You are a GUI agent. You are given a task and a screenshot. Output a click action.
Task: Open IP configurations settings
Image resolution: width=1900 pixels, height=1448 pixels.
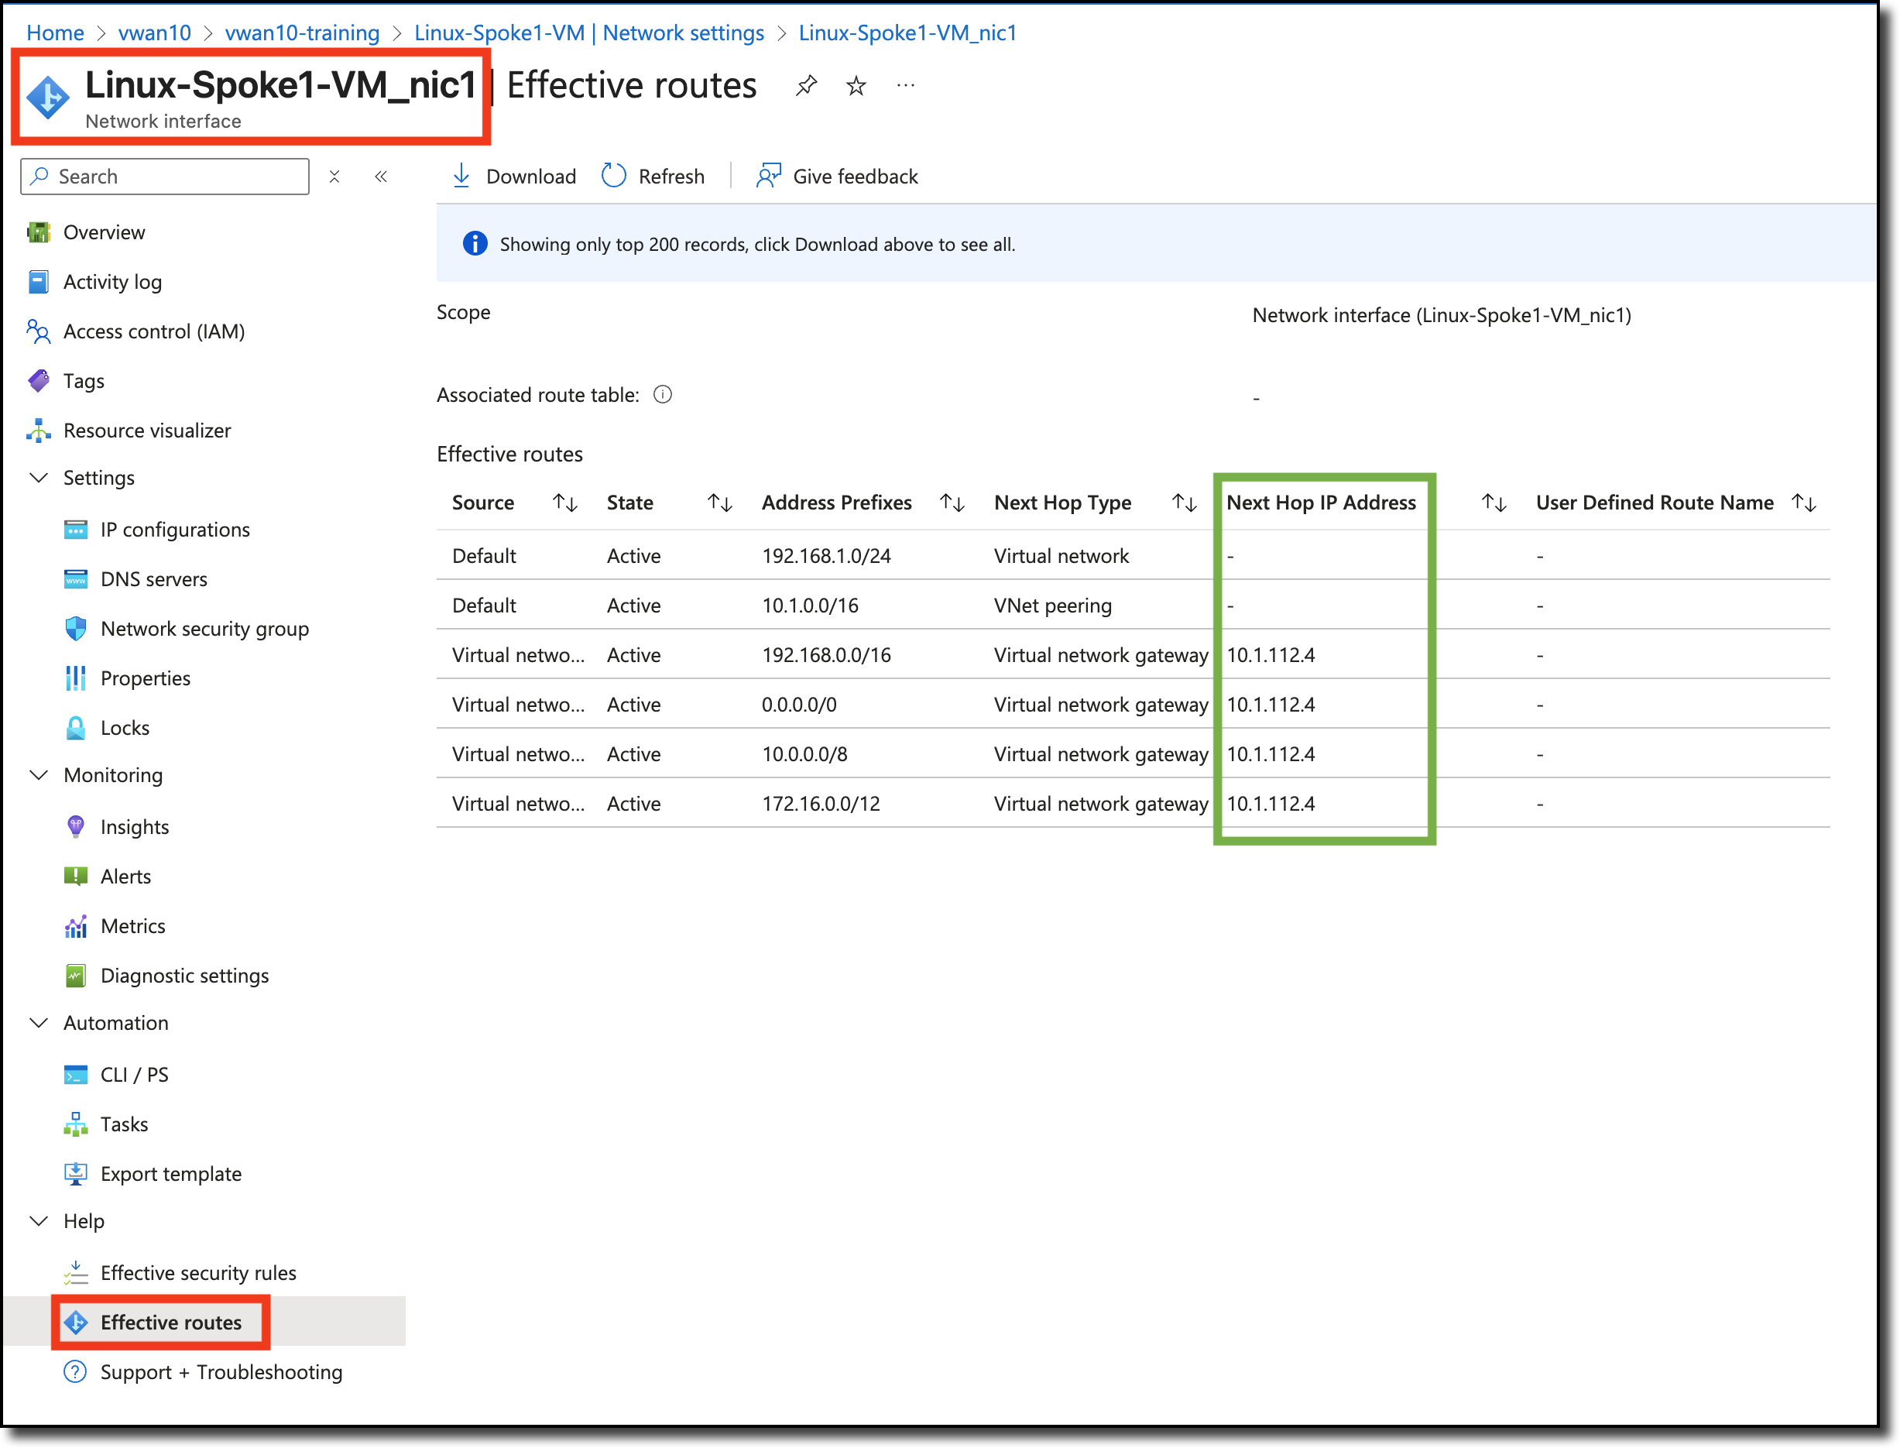(x=175, y=529)
